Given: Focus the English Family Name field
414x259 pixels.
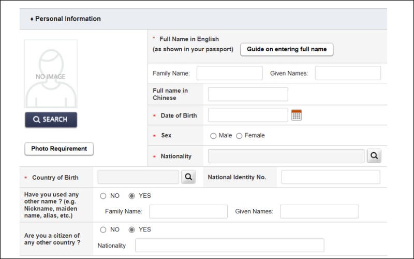Looking at the screenshot, I should click(229, 73).
